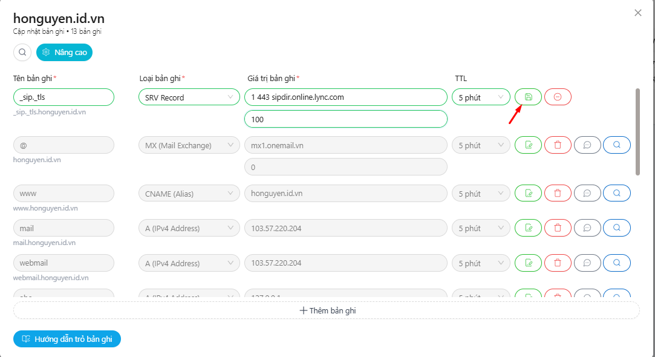This screenshot has height=357, width=655.
Task: Edit the webmail A record
Action: [x=528, y=263]
